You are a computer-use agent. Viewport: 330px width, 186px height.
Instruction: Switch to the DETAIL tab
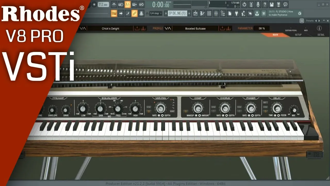(321, 35)
